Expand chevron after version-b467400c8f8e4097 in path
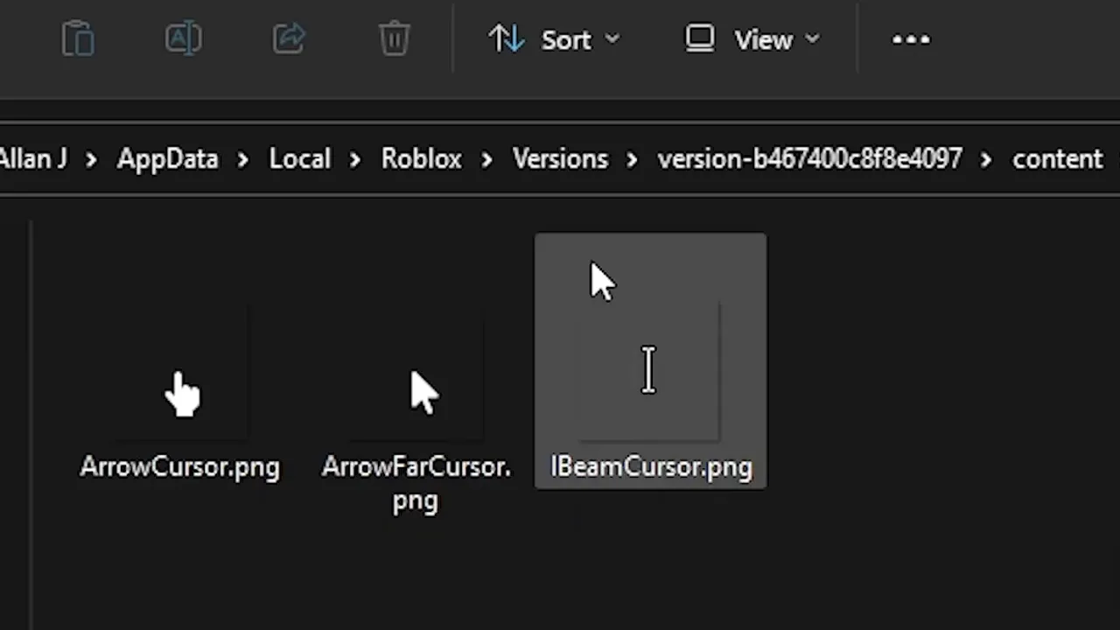The height and width of the screenshot is (630, 1120). pyautogui.click(x=987, y=160)
